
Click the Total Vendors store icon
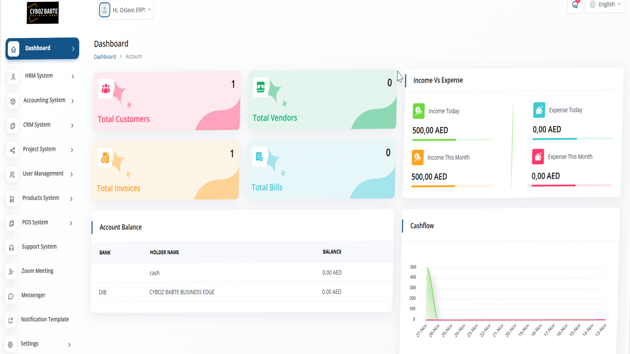pos(261,87)
